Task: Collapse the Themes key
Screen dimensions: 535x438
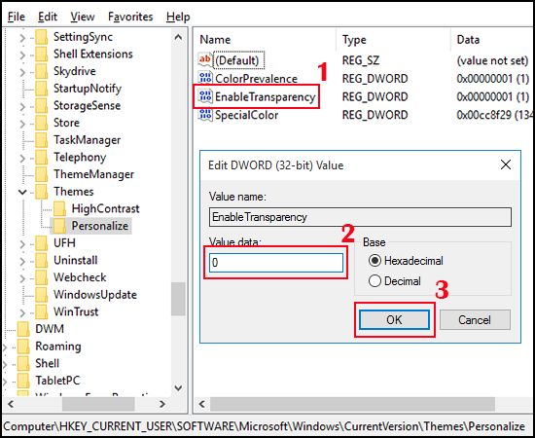Action: pos(22,192)
